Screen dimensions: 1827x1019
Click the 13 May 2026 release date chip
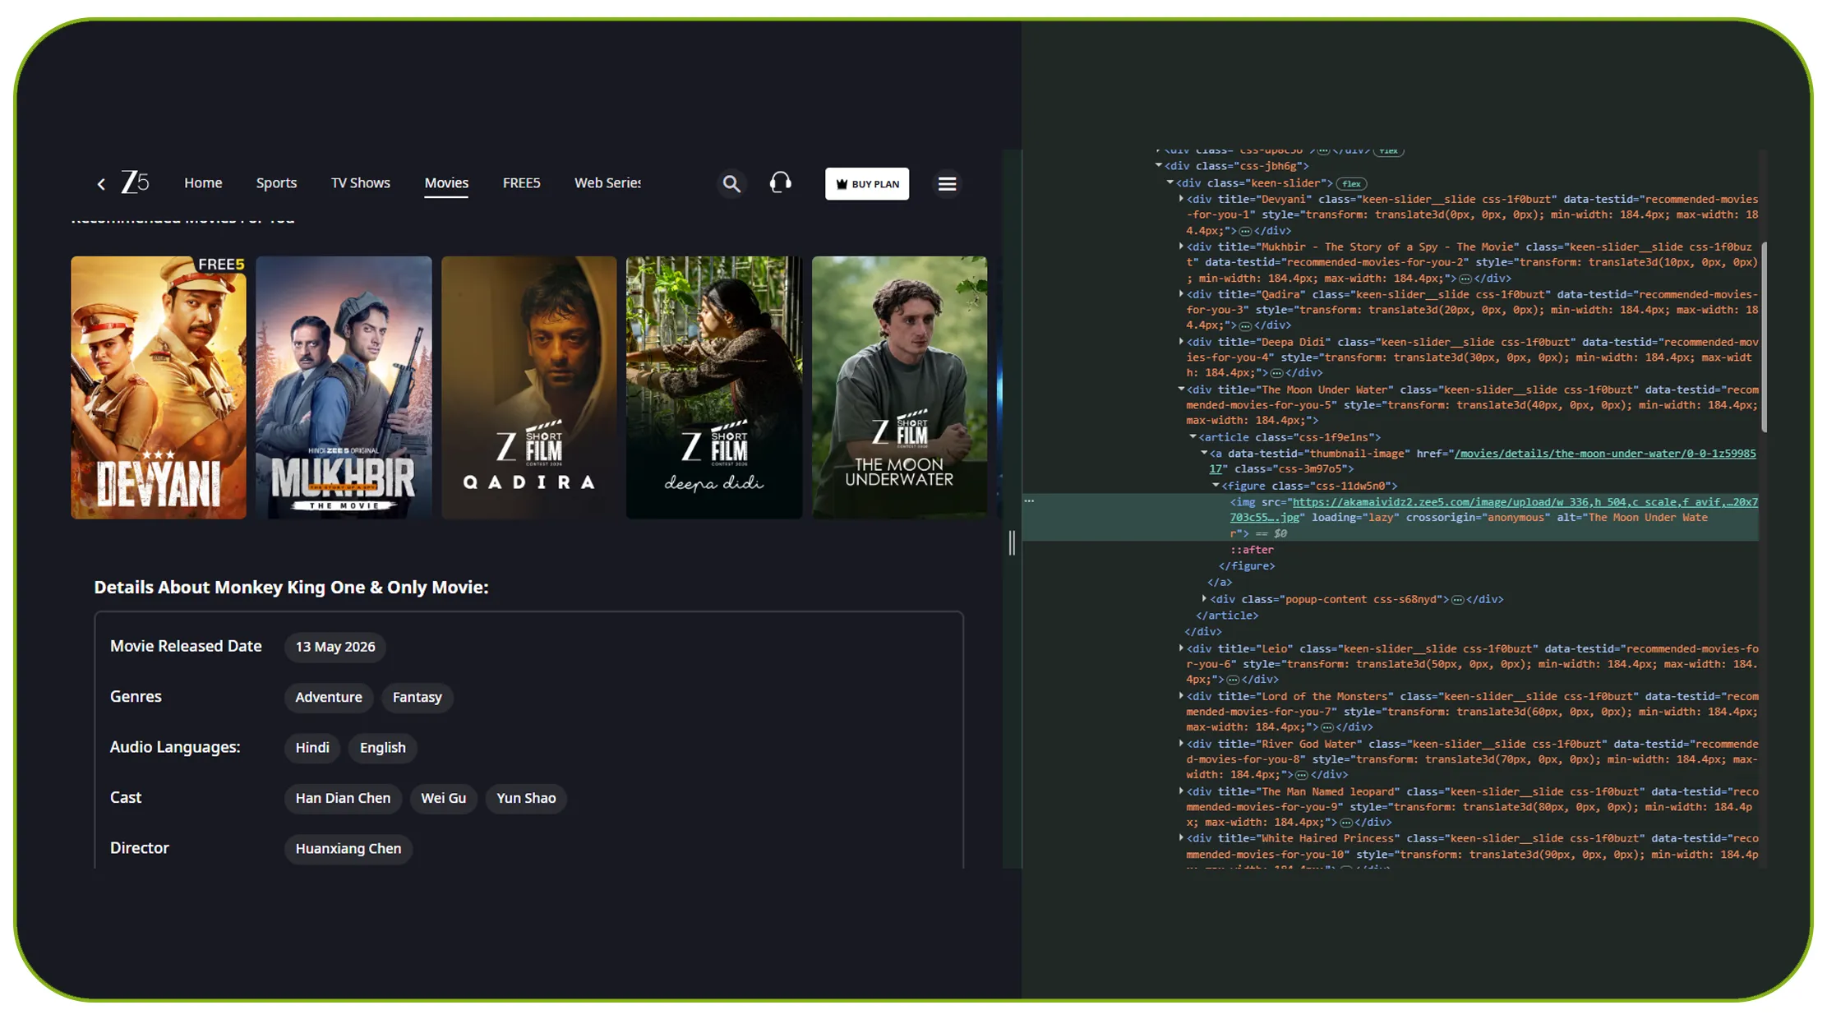(x=335, y=647)
